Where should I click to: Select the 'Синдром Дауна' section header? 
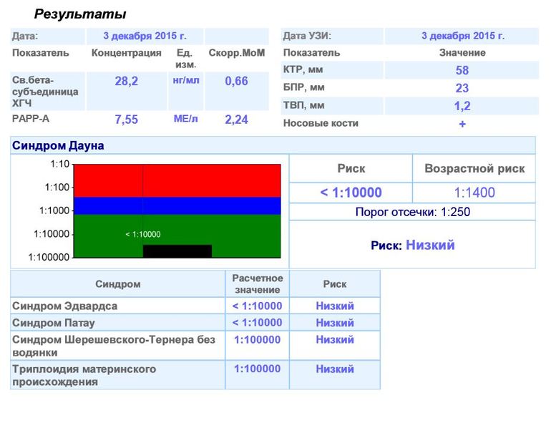58,146
